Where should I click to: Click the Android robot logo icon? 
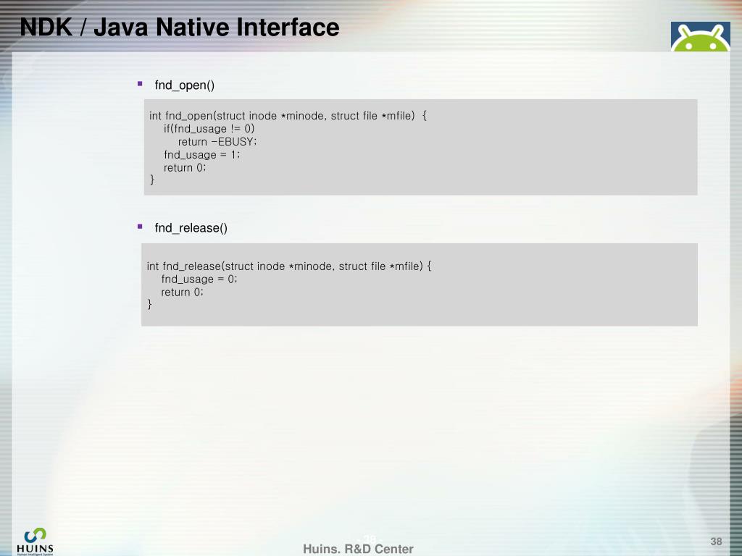point(700,36)
